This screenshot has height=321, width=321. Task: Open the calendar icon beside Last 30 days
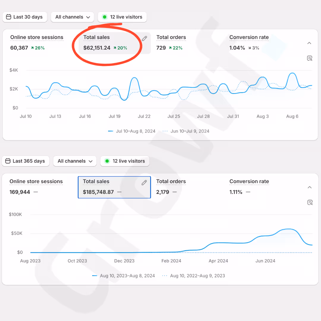click(9, 17)
